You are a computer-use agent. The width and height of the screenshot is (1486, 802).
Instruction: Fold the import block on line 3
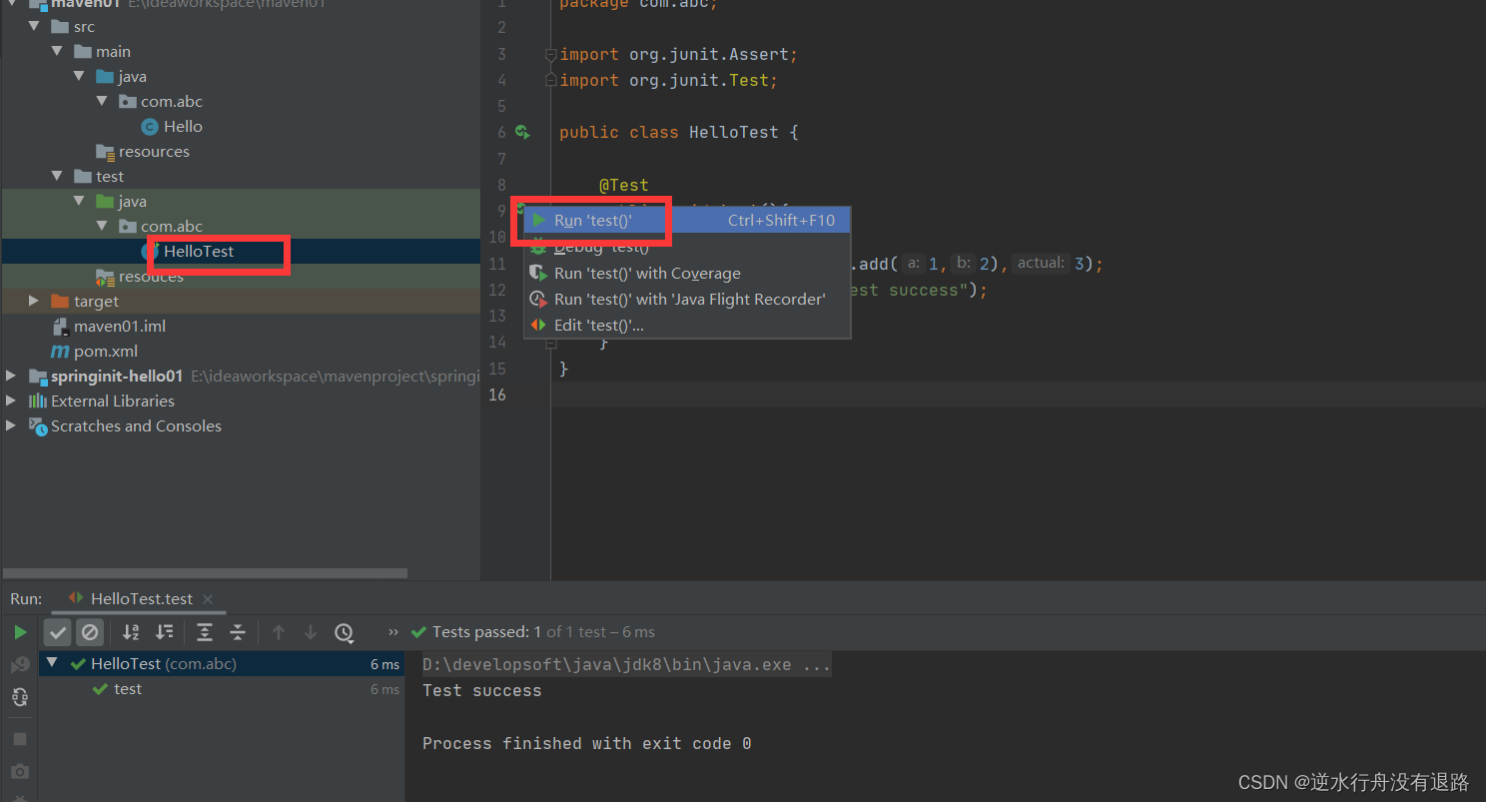tap(550, 55)
